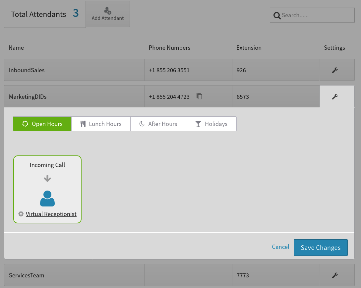Open ServicesTeam settings via the wrench
Viewport: 361px width, 288px height.
point(335,275)
